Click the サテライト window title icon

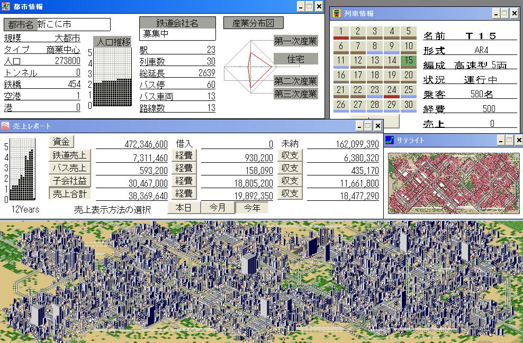389,140
